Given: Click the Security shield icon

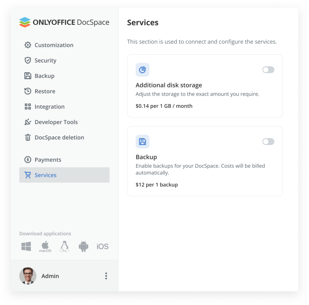Looking at the screenshot, I should point(28,61).
